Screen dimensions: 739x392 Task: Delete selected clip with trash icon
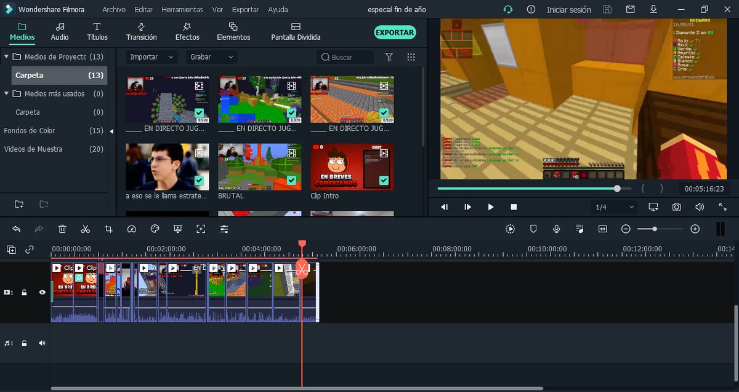tap(62, 229)
